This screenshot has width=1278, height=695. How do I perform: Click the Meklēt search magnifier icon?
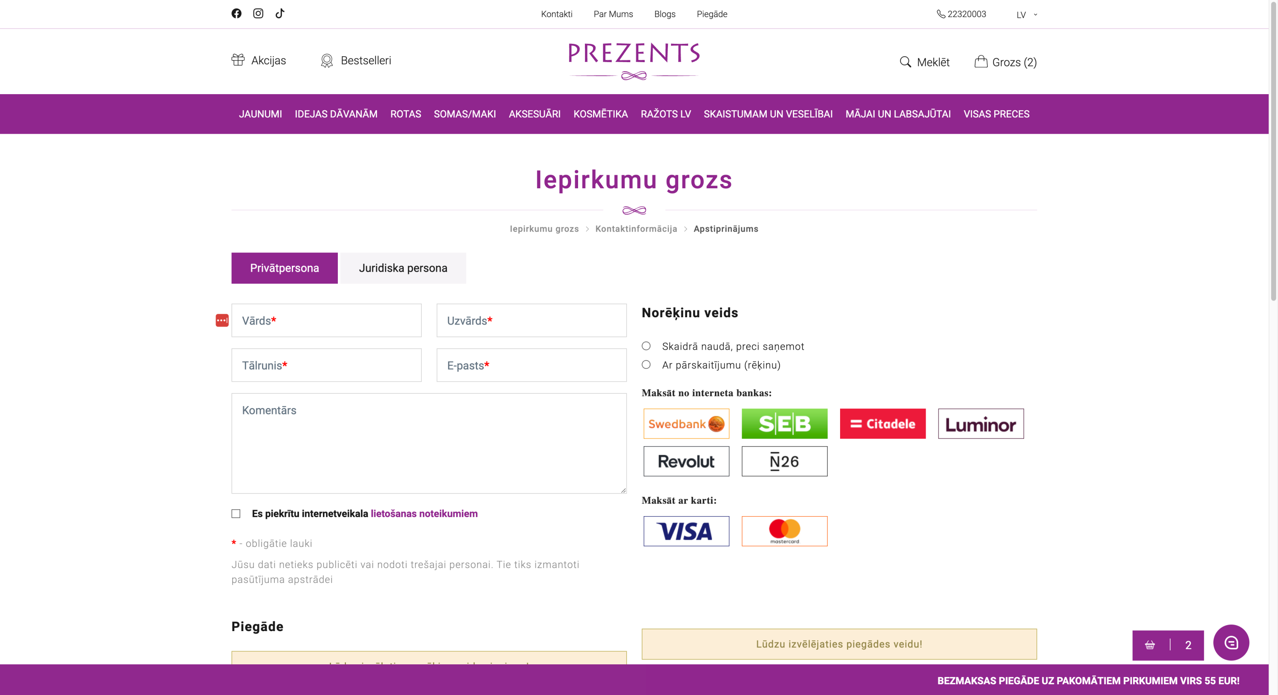pyautogui.click(x=905, y=62)
